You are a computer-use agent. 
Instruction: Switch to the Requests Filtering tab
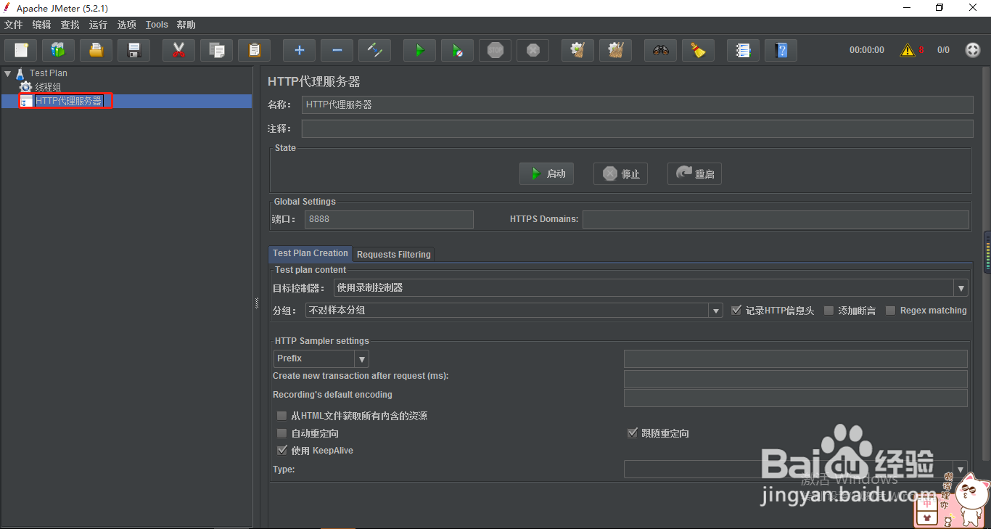(x=394, y=254)
